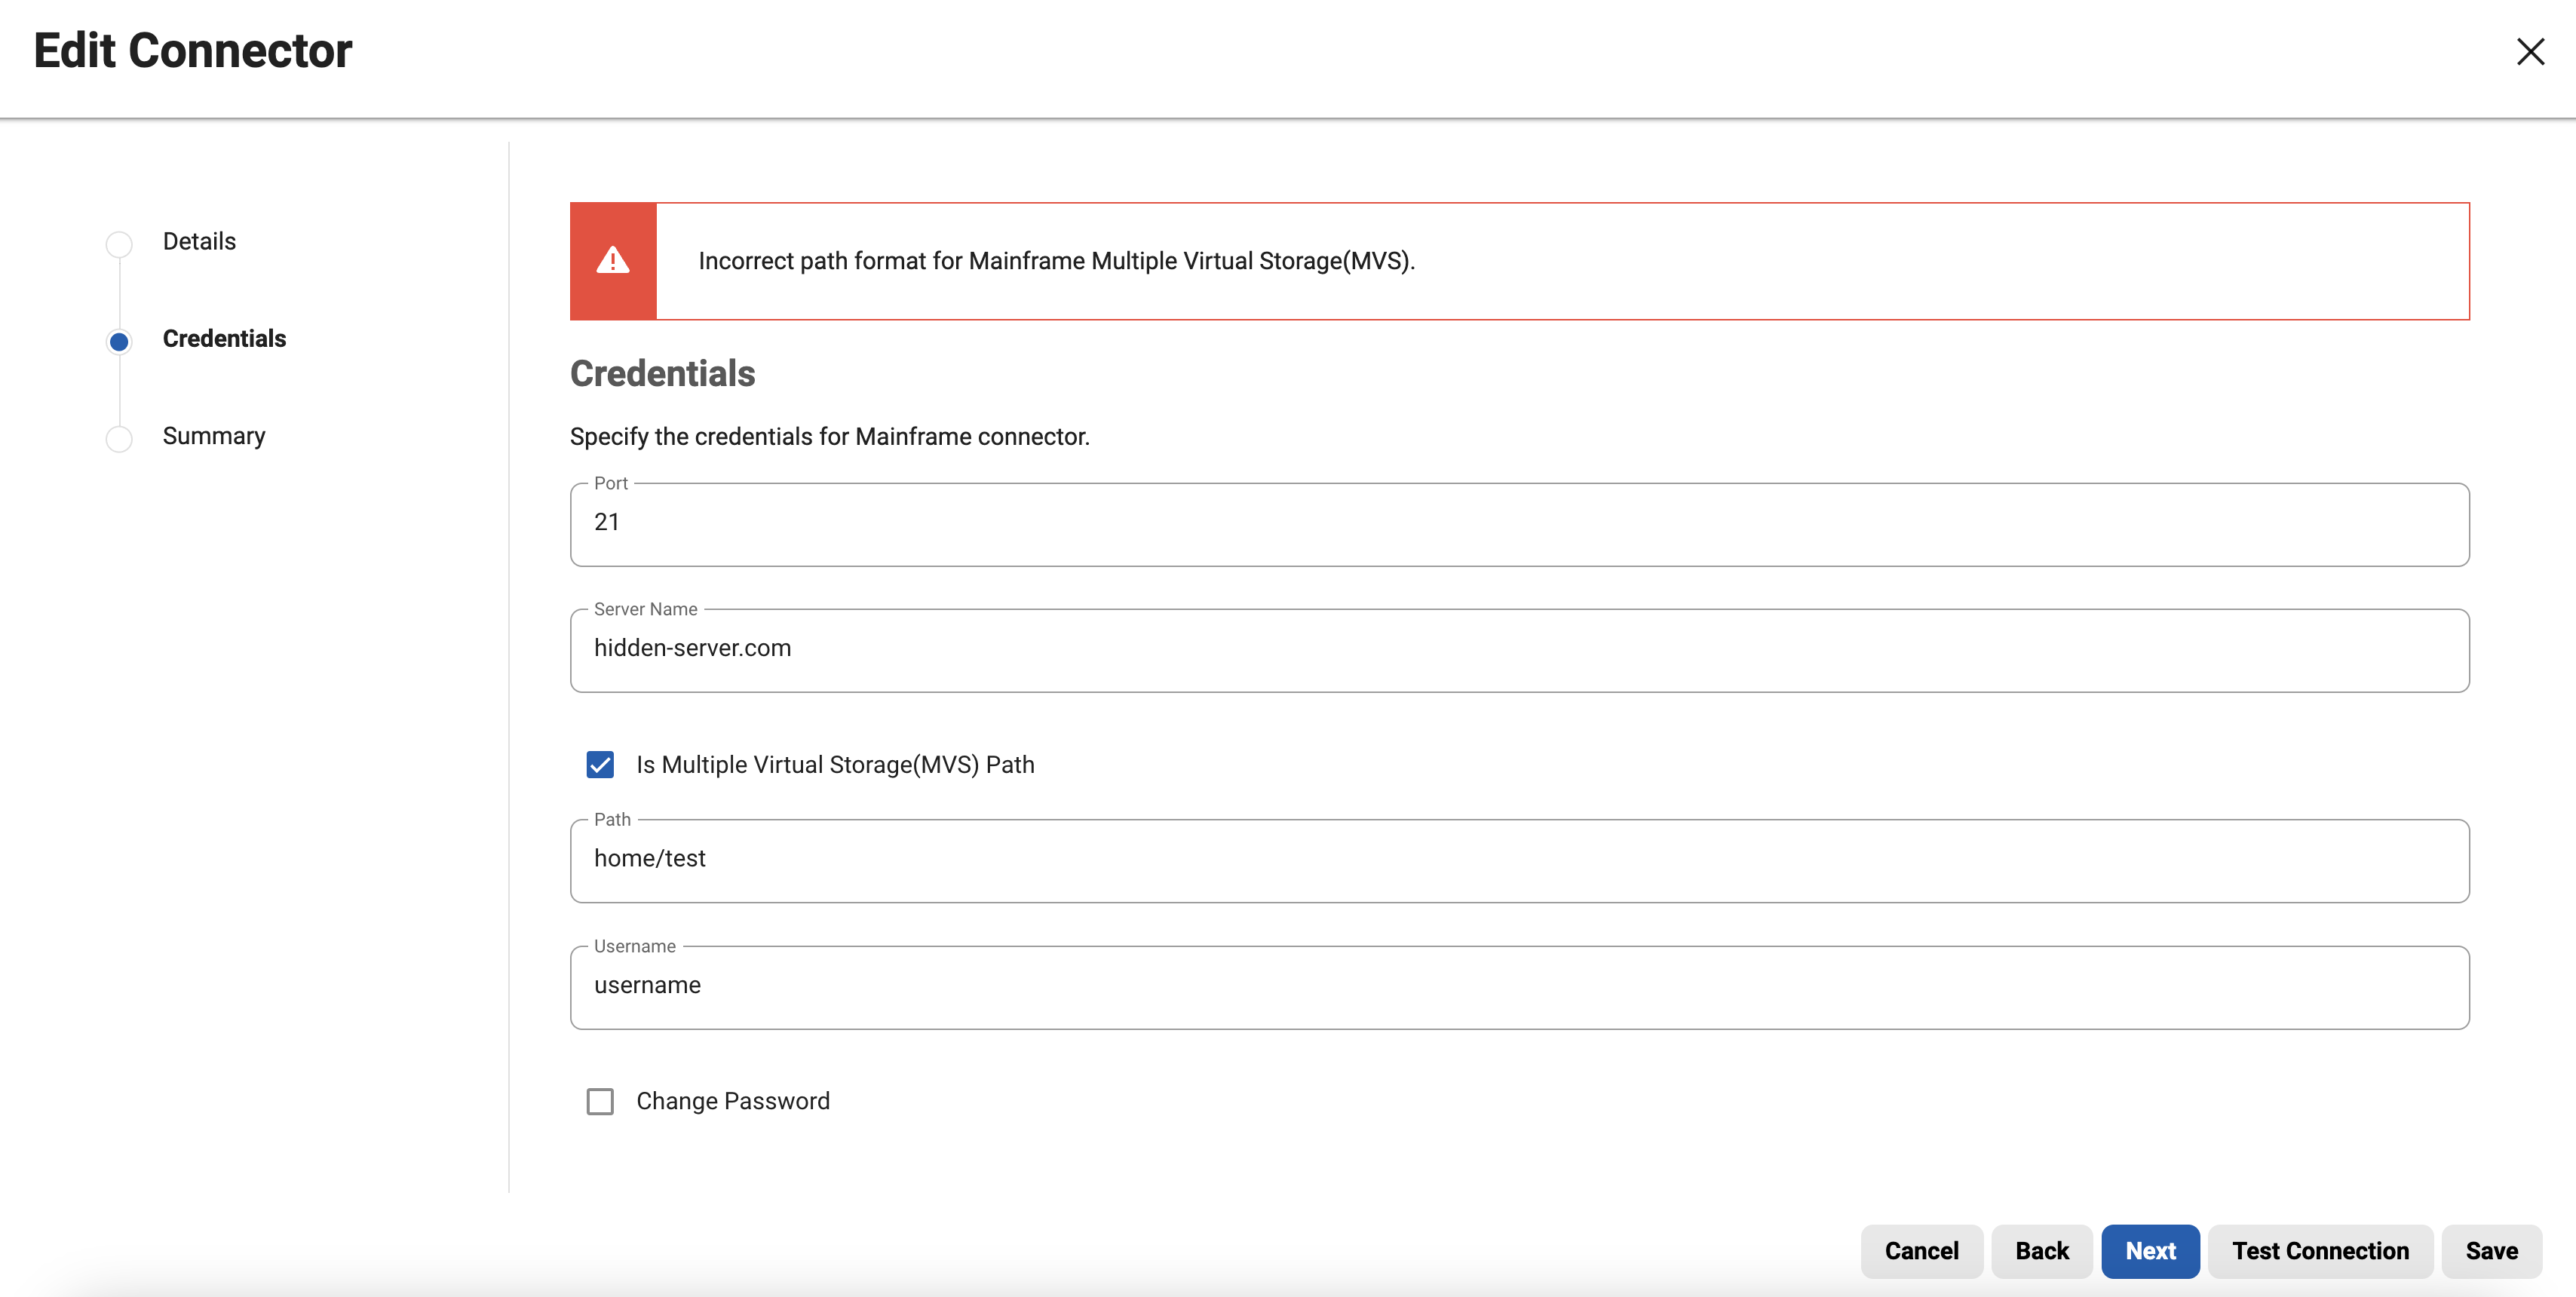Image resolution: width=2576 pixels, height=1297 pixels.
Task: Select the Username input field
Action: coord(1519,987)
